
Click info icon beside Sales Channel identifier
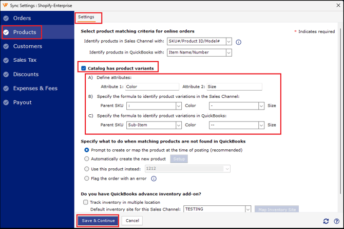(x=238, y=42)
